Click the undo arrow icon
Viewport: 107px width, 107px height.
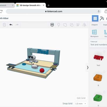pos(11,25)
